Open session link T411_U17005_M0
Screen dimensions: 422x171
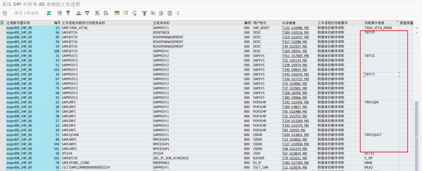pos(295,56)
